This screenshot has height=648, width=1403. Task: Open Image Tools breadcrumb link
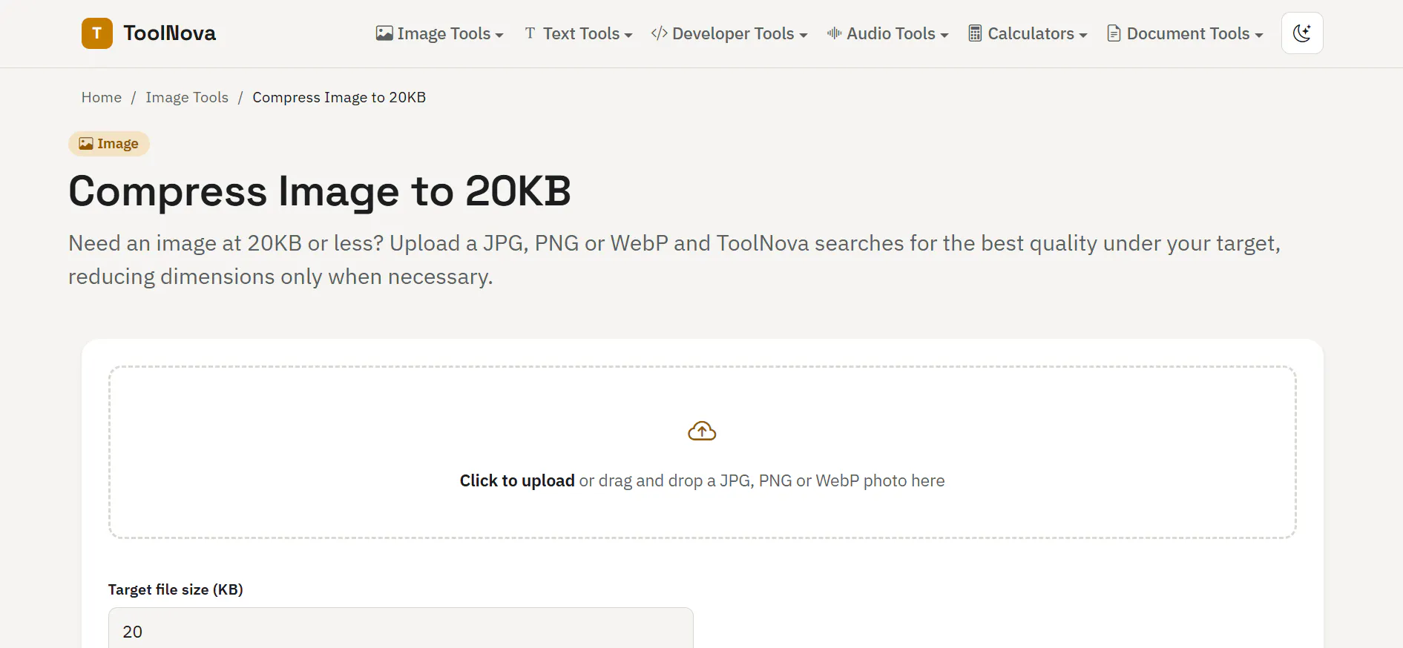click(x=187, y=97)
